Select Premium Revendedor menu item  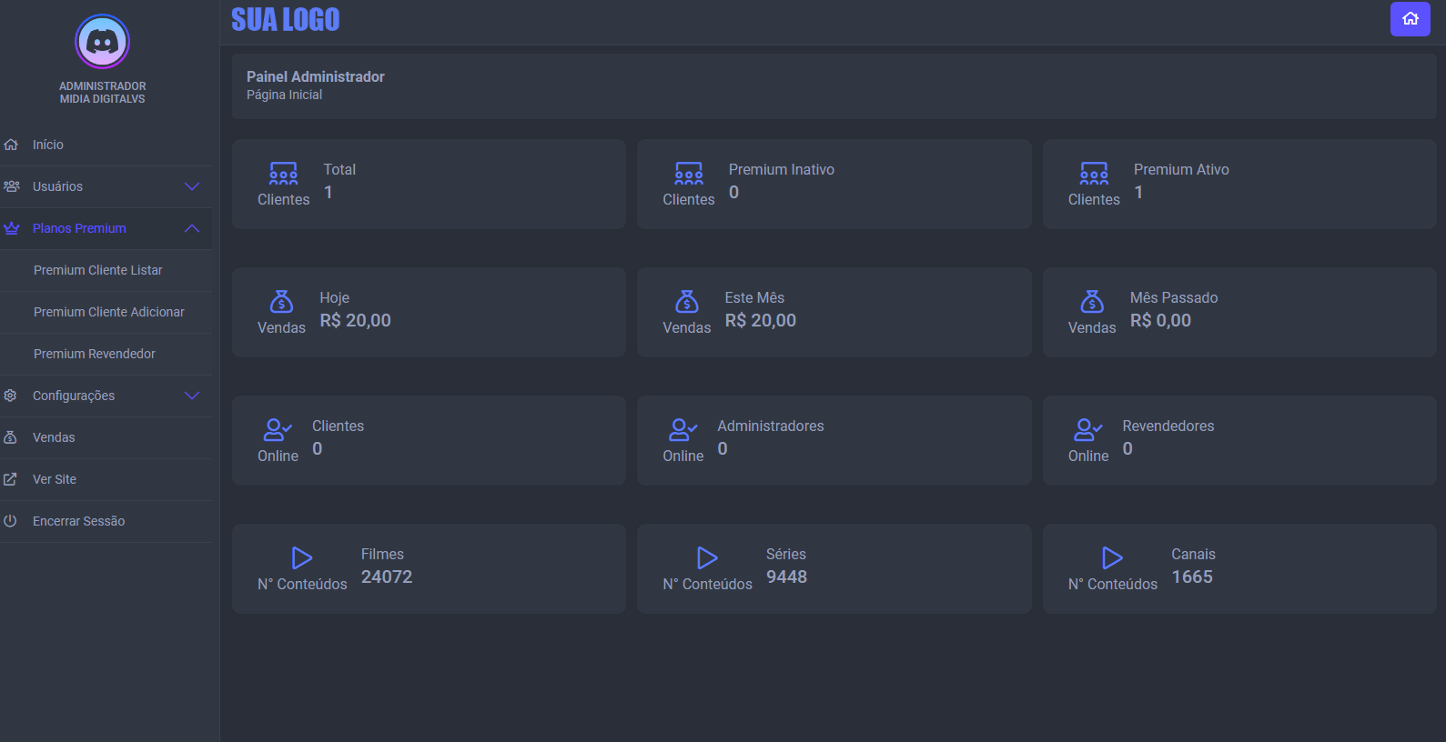[95, 354]
